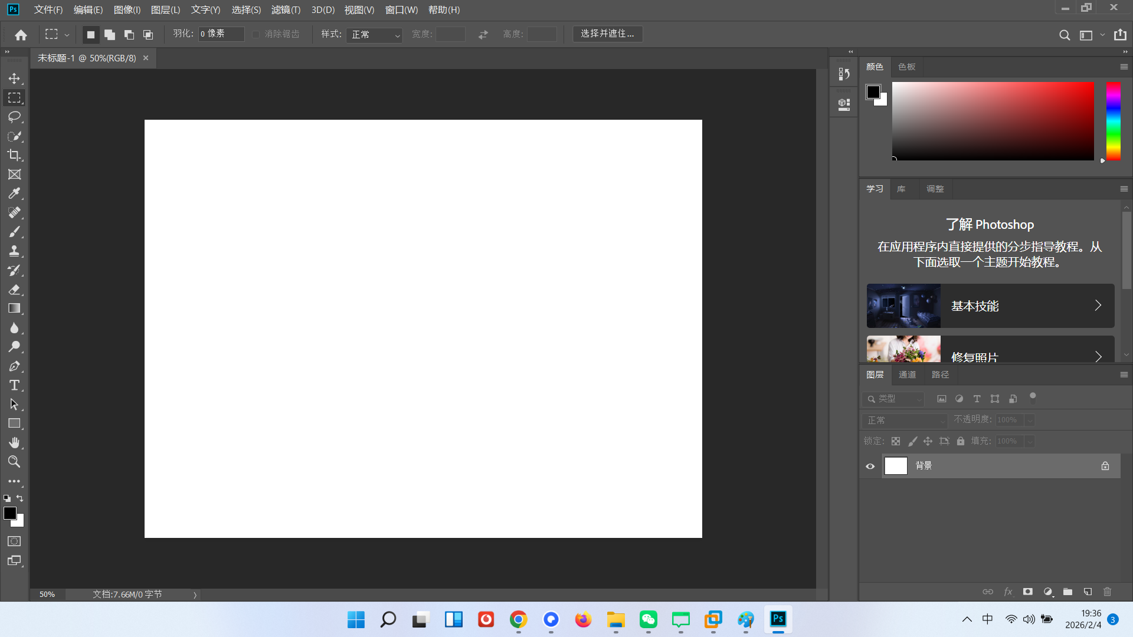Add a layer mask from the Layers panel
Viewport: 1133px width, 637px height.
coord(1028,592)
